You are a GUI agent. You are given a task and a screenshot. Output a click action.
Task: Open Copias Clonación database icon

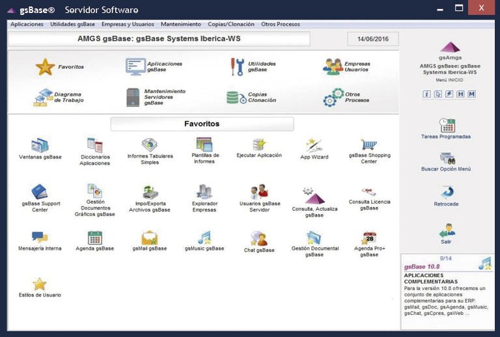[x=236, y=98]
